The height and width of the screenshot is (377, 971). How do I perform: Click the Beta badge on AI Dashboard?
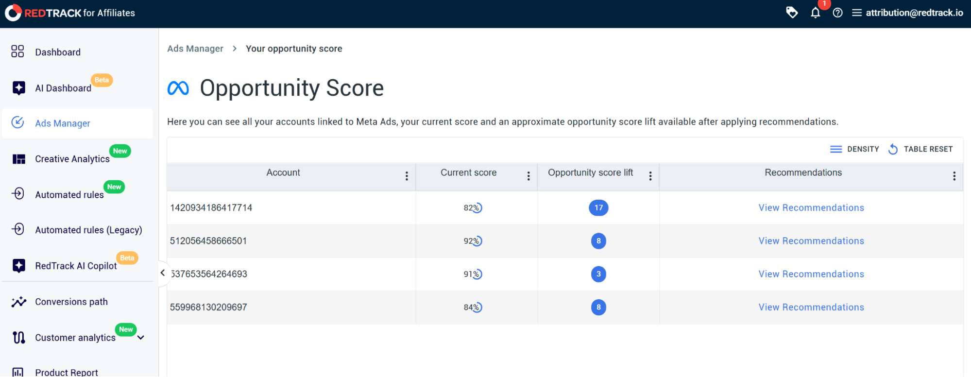(x=102, y=80)
